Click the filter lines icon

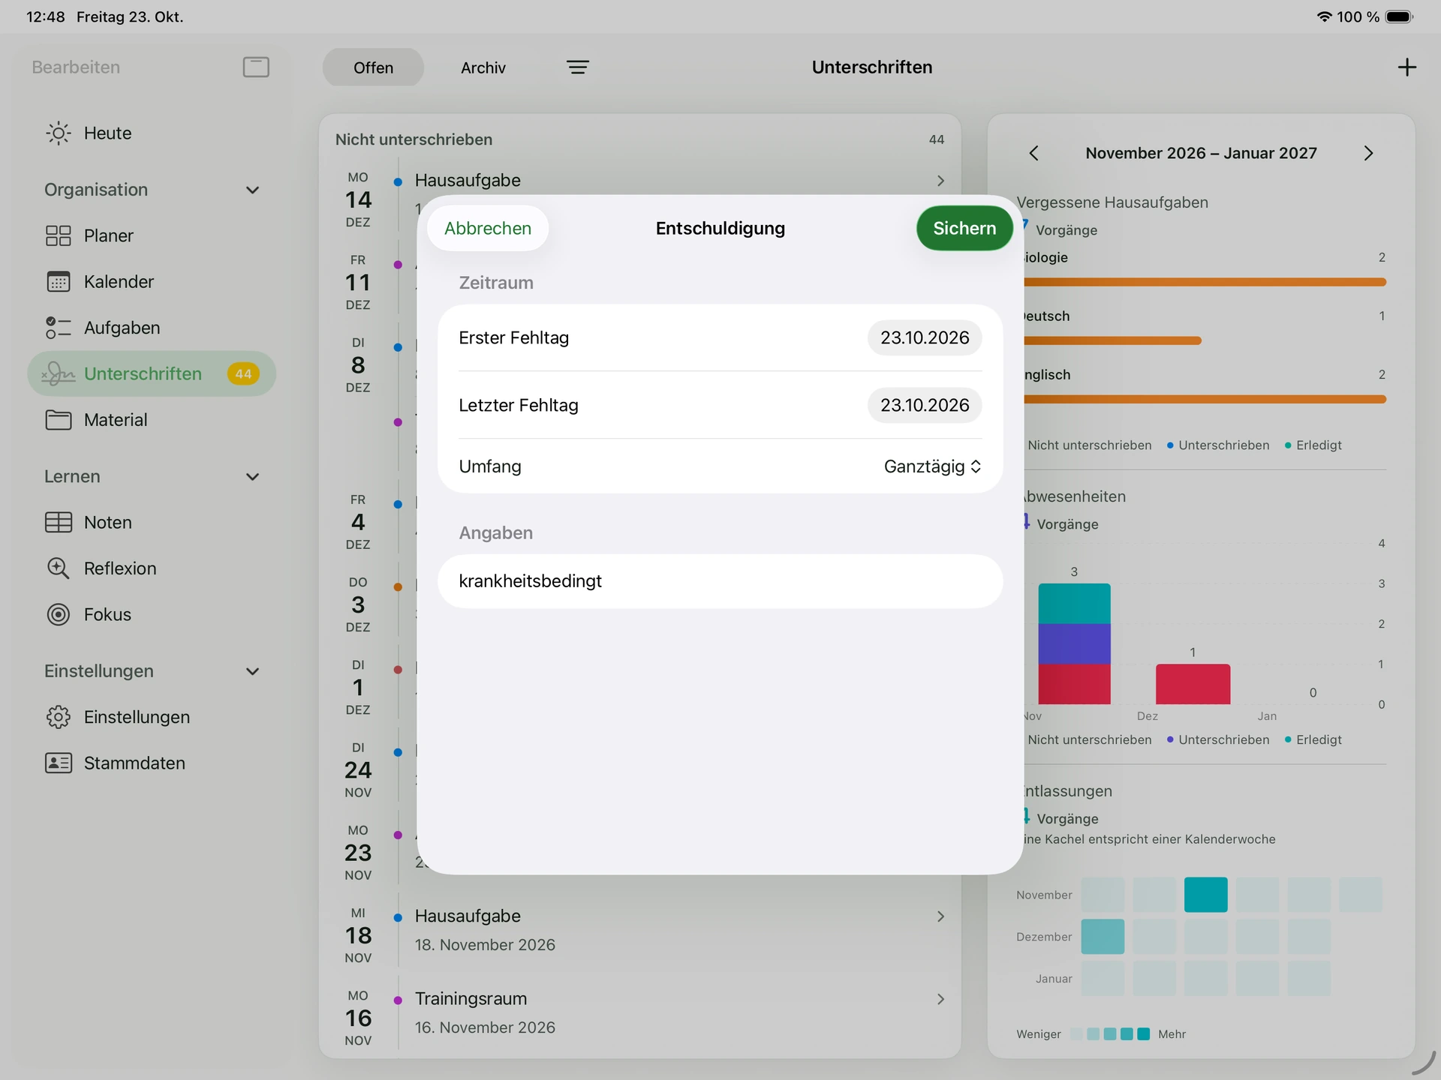point(577,67)
